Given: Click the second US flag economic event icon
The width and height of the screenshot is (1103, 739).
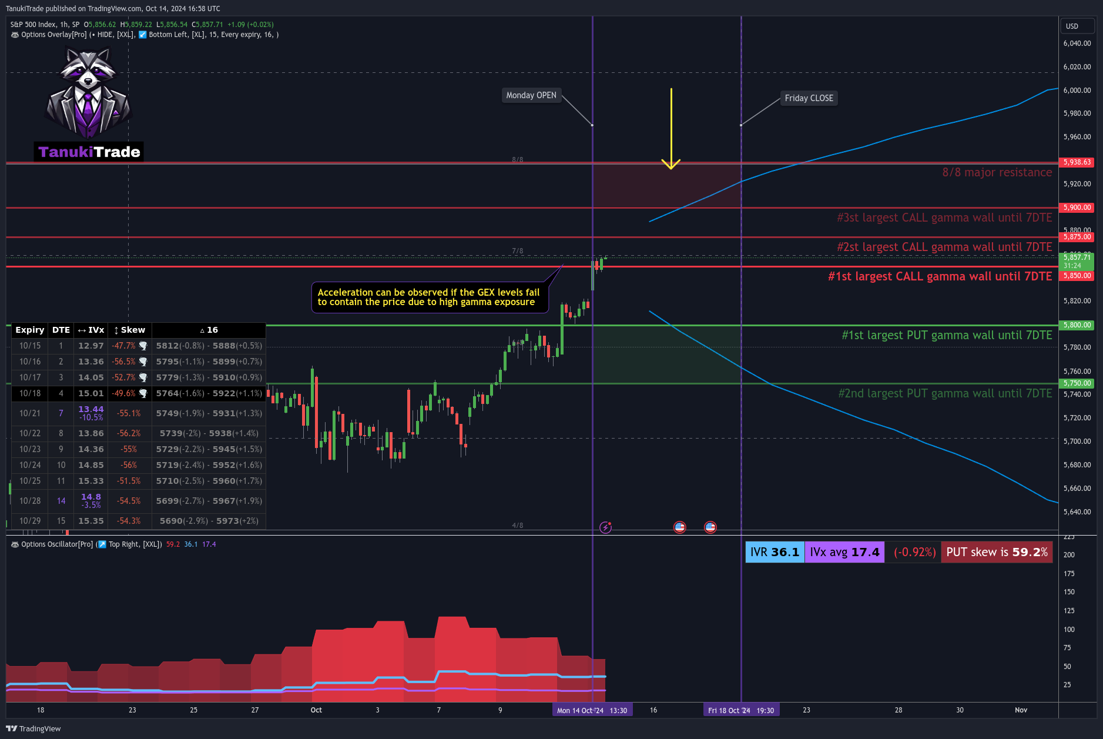Looking at the screenshot, I should 710,527.
